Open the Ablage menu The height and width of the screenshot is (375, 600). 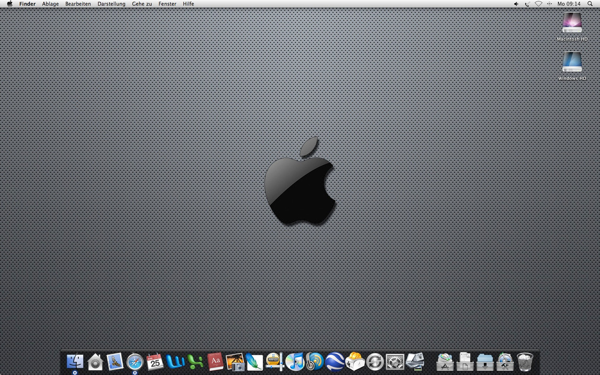(51, 4)
